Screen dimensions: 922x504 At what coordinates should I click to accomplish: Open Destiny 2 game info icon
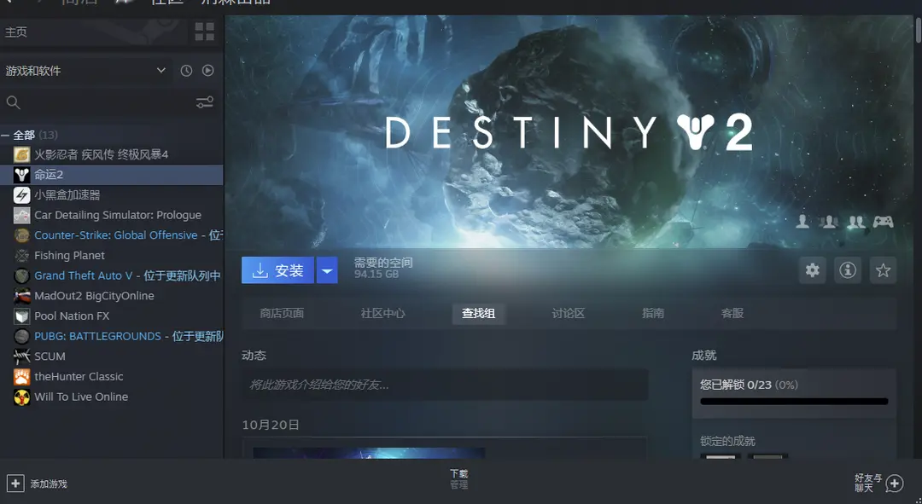tap(848, 270)
